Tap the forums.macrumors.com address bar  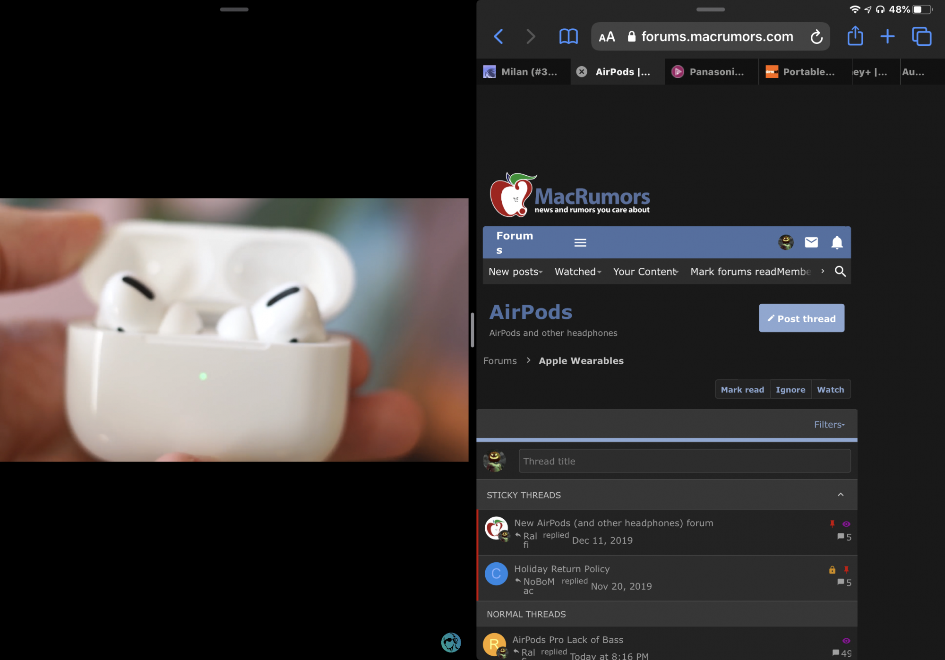(x=711, y=36)
